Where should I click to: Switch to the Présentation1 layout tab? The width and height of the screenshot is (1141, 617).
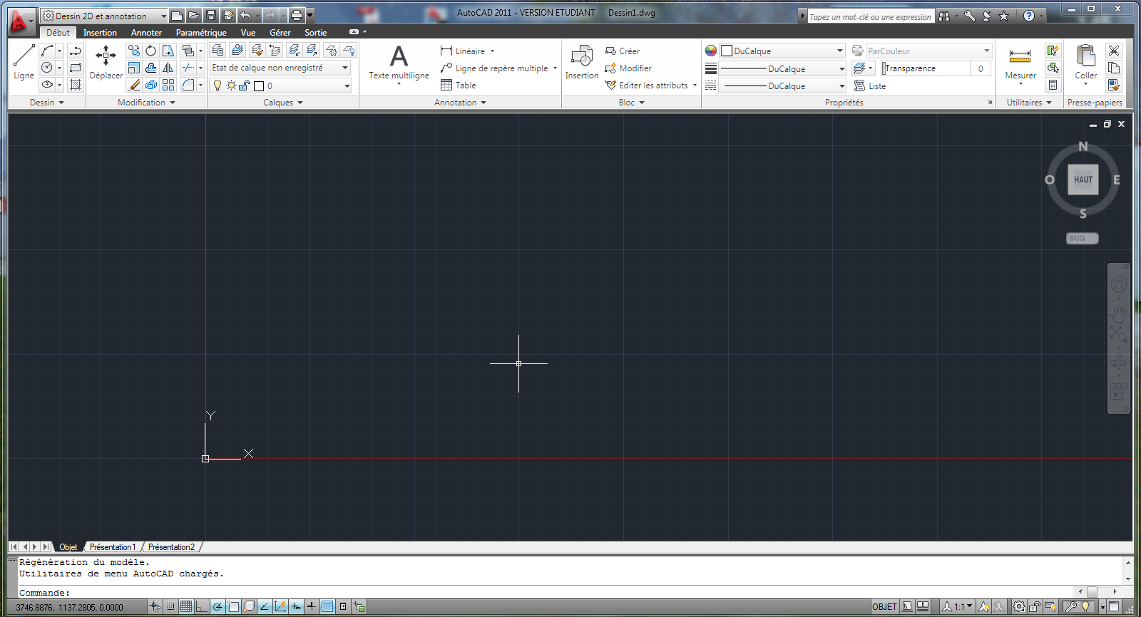tap(112, 547)
